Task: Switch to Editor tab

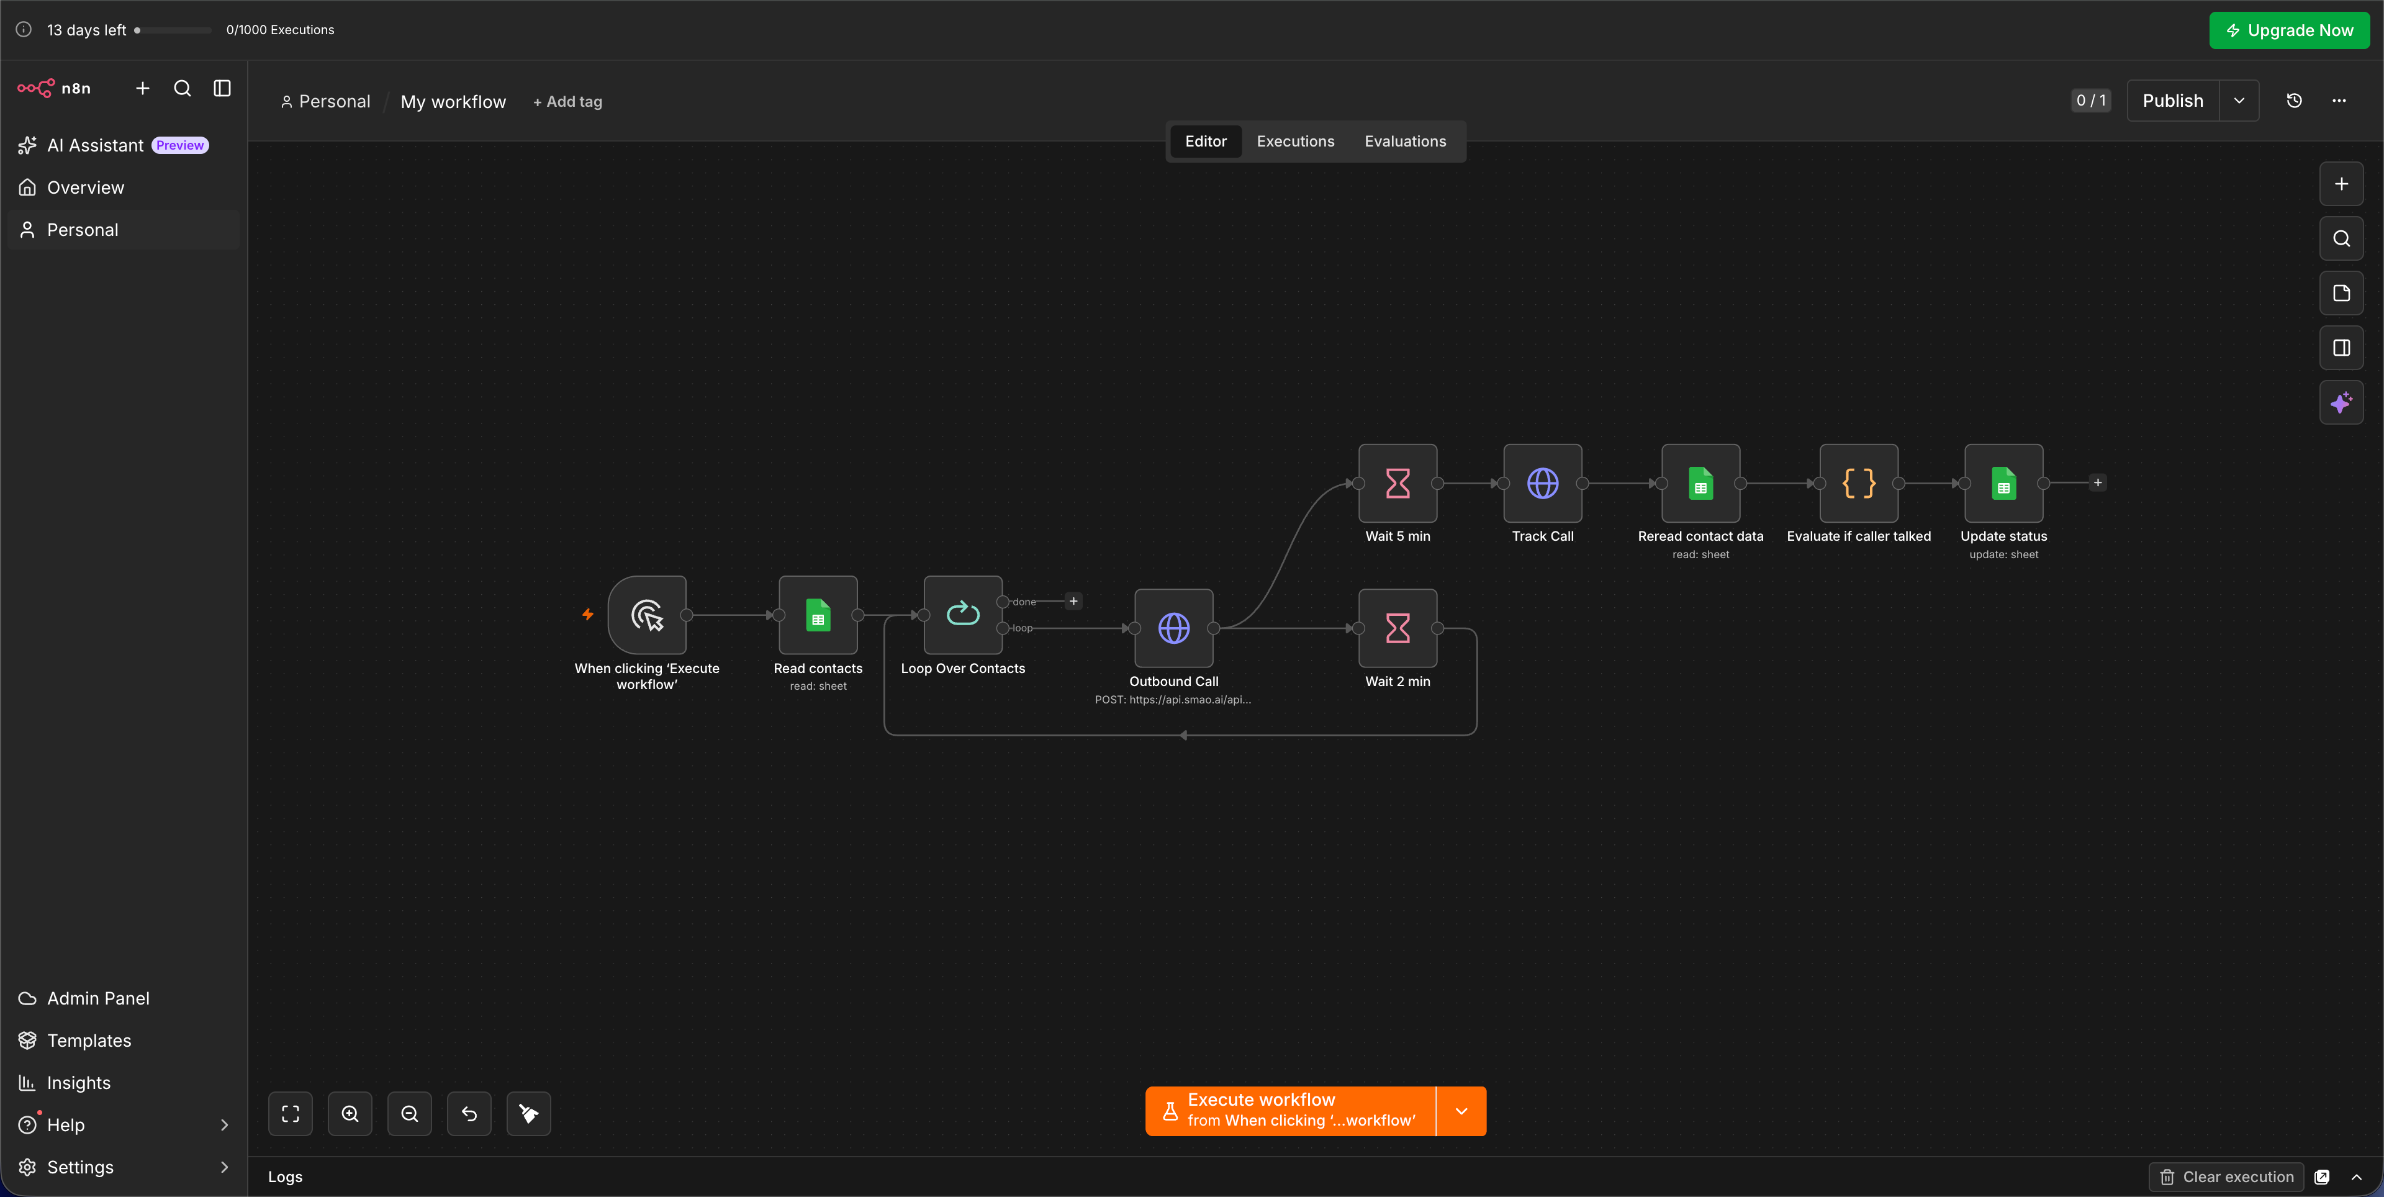Action: click(x=1206, y=142)
